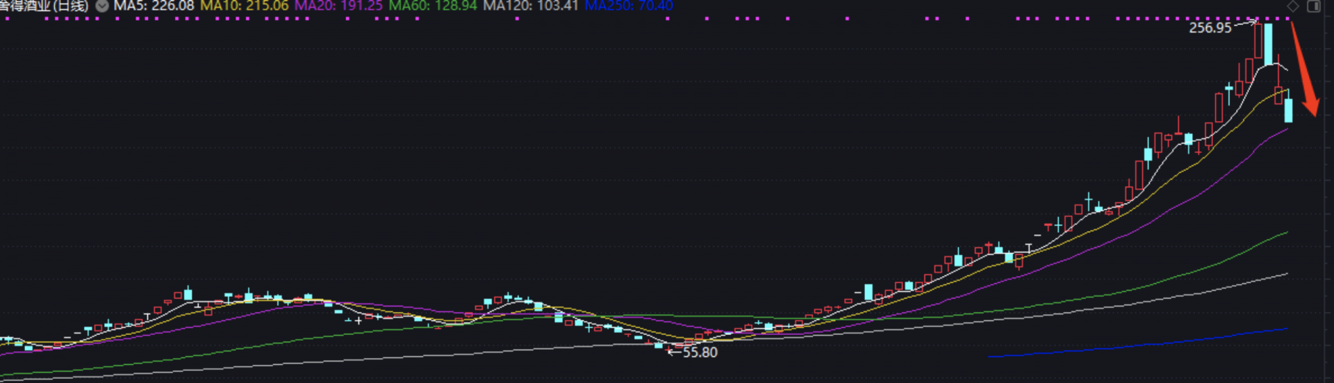Select the MA120: 103.41 indicator label
1334x383 pixels.
click(x=531, y=6)
